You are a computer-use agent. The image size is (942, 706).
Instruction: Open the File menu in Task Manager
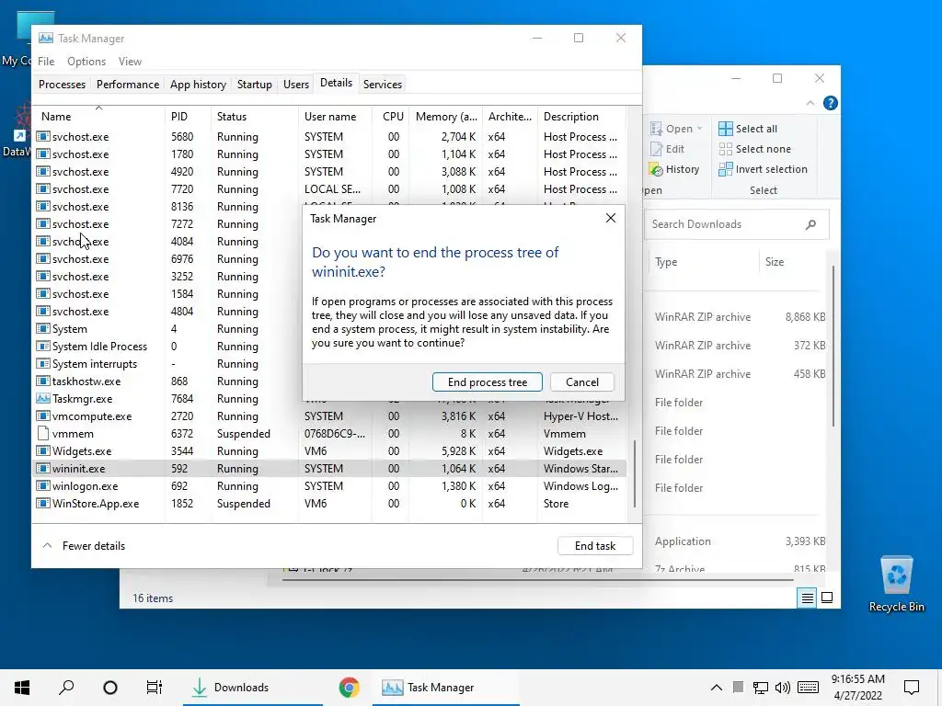[46, 62]
